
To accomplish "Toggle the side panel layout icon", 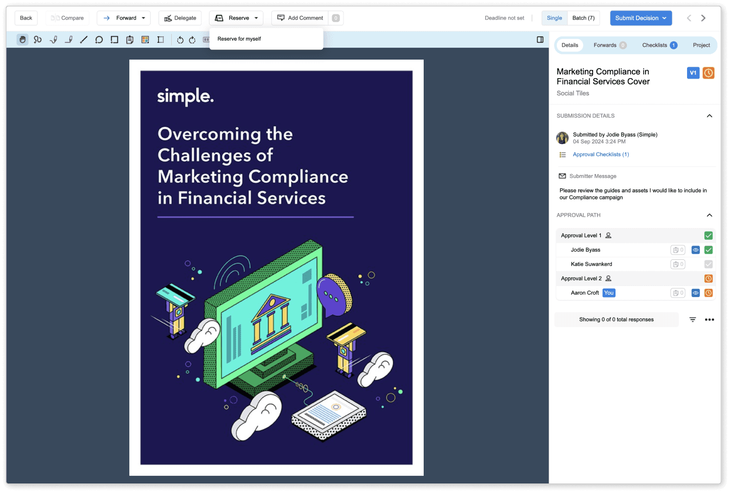I will coord(540,40).
